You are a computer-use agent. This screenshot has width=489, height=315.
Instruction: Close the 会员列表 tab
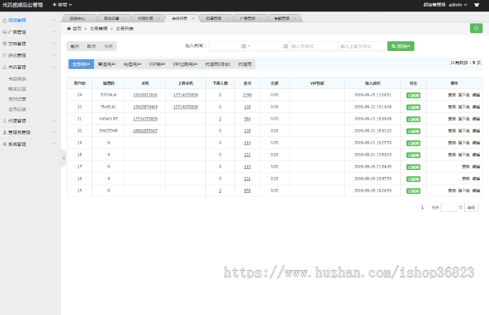coord(193,18)
